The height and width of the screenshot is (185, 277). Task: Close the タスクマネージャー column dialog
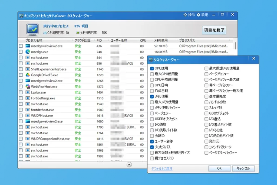tap(254, 58)
